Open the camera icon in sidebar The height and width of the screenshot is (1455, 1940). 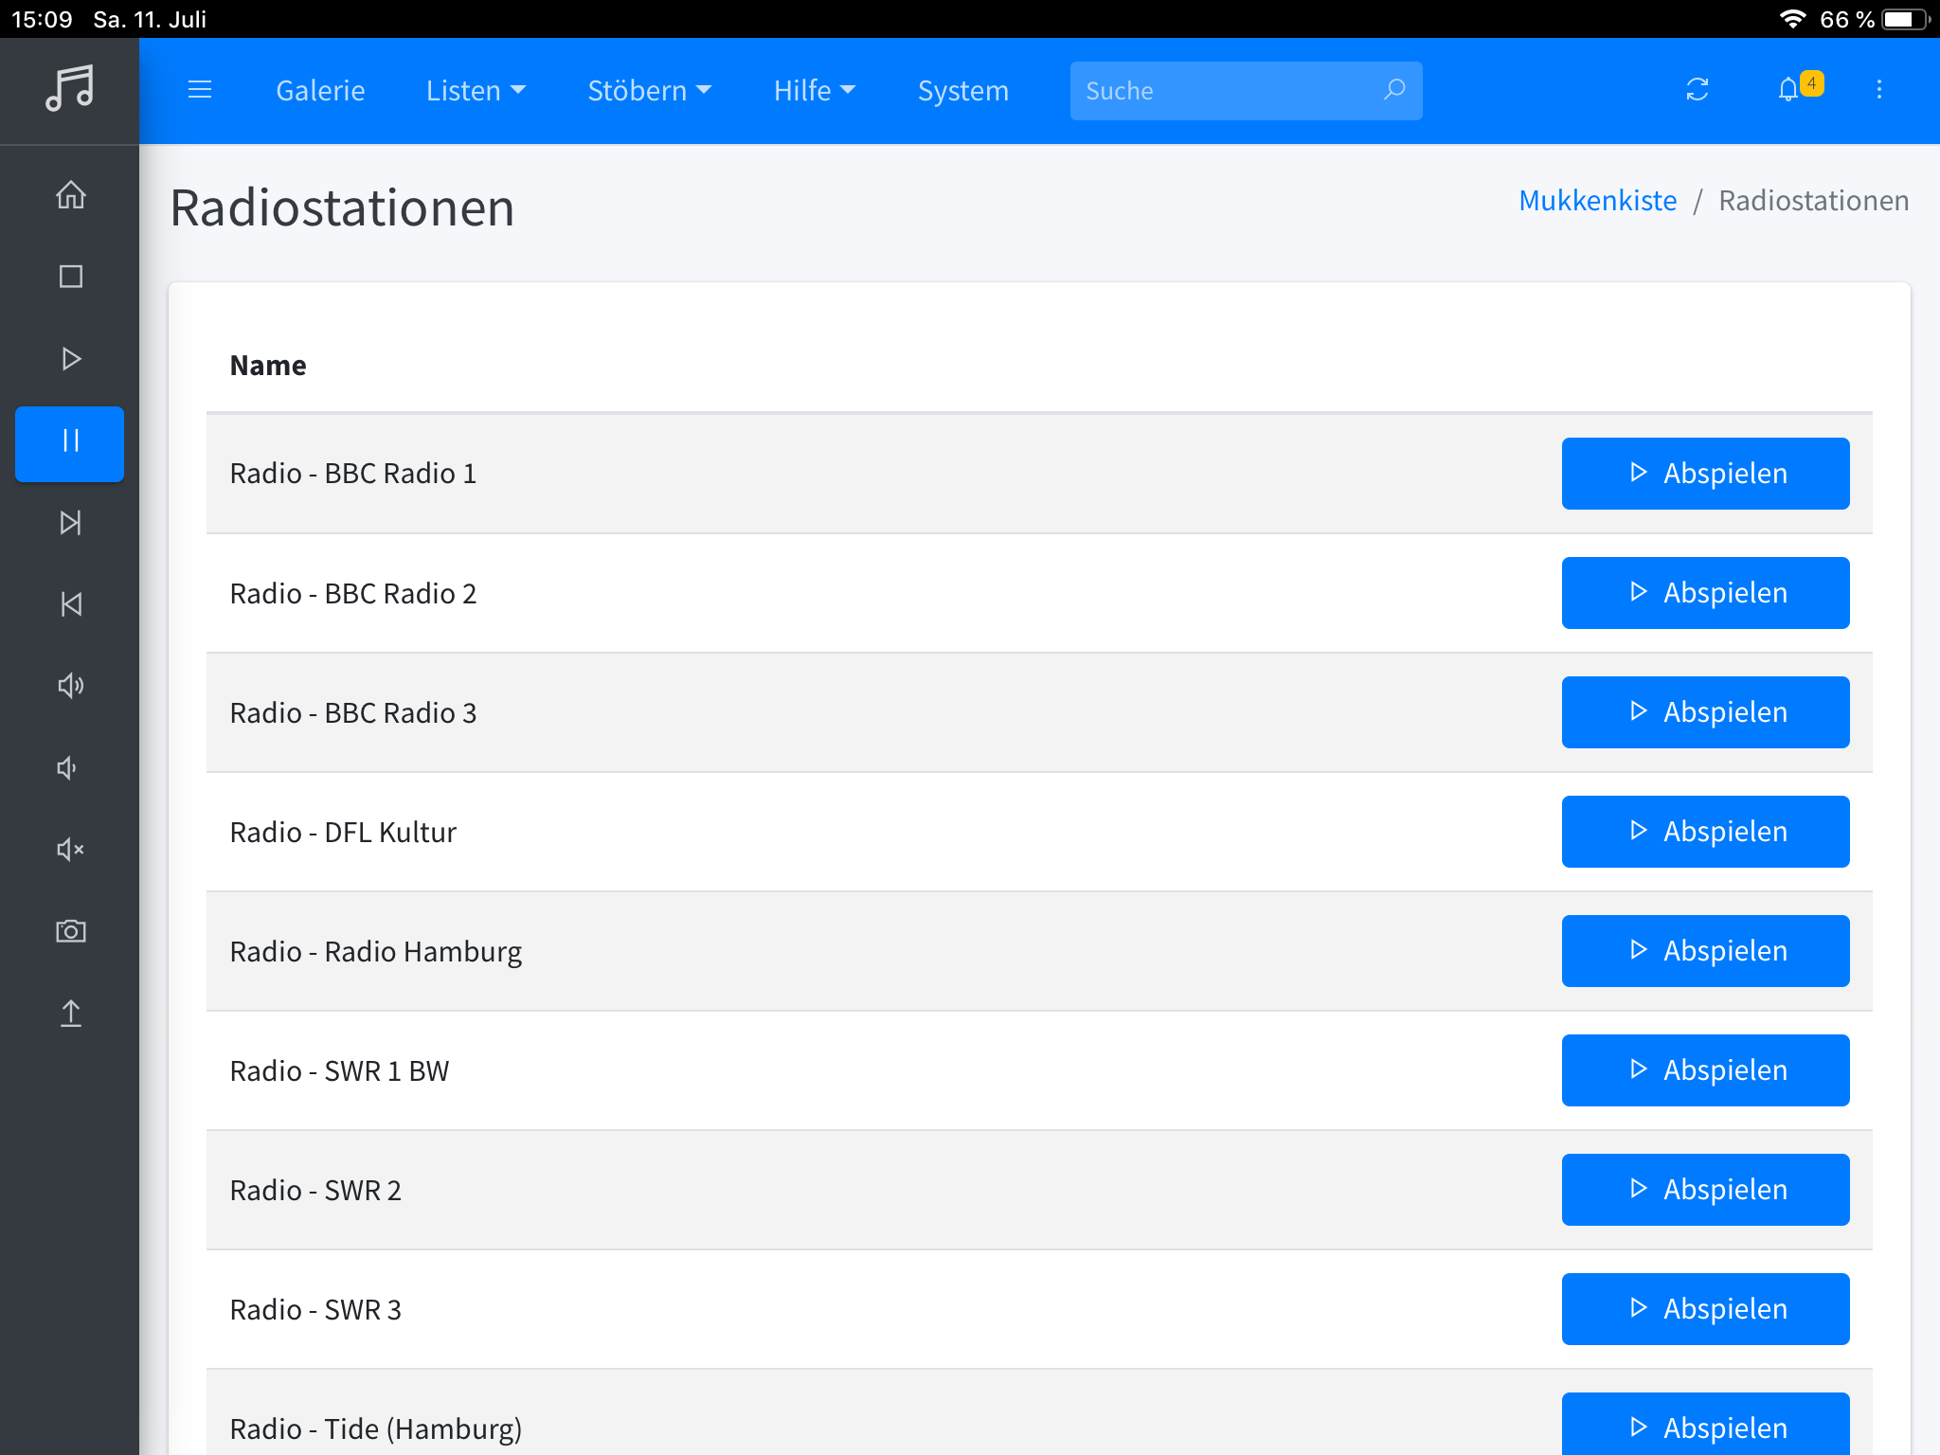pyautogui.click(x=70, y=932)
